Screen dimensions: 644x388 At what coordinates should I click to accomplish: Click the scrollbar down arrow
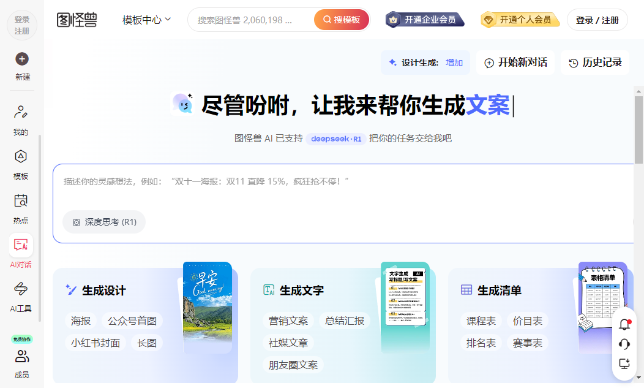click(x=638, y=378)
